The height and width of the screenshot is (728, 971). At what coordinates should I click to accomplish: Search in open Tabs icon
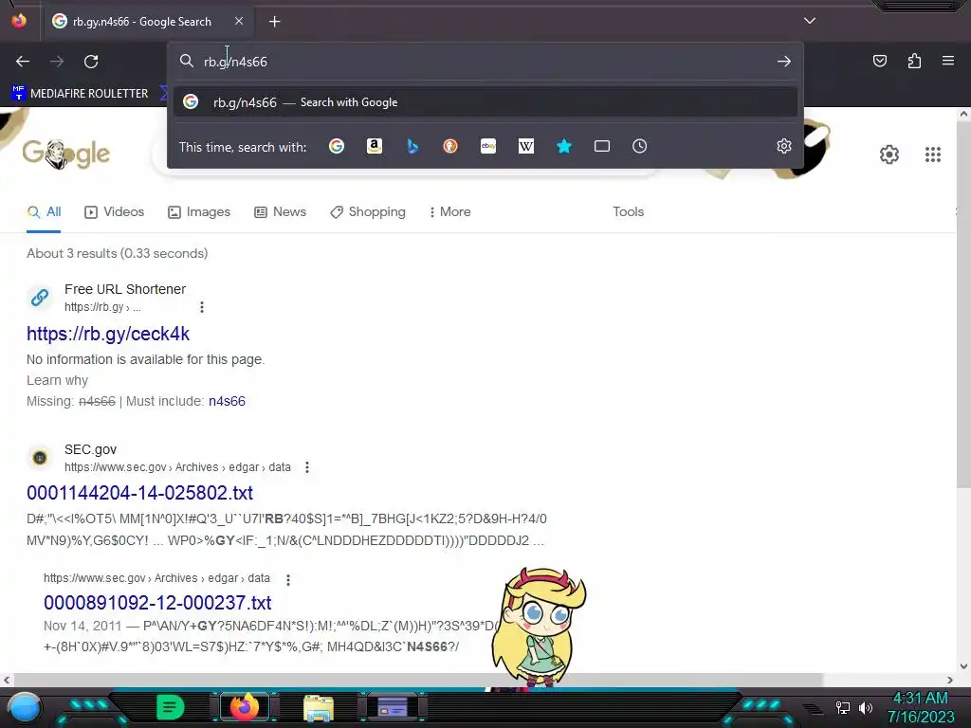tap(602, 146)
